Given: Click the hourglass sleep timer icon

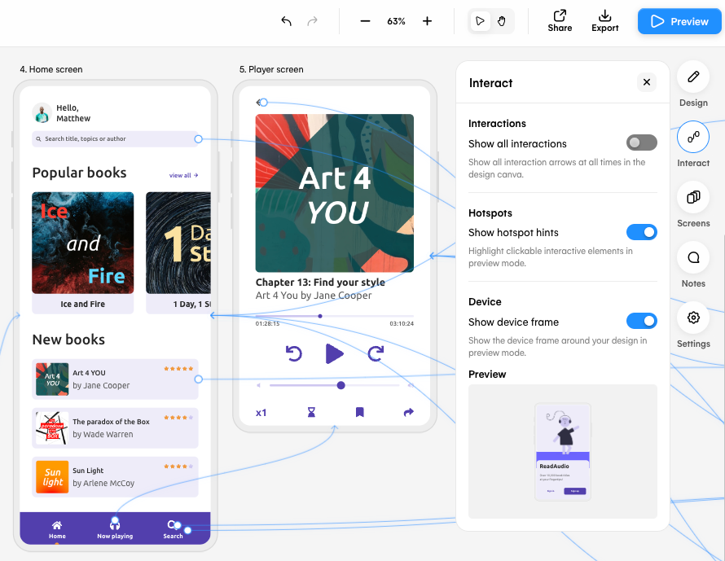Looking at the screenshot, I should point(312,412).
